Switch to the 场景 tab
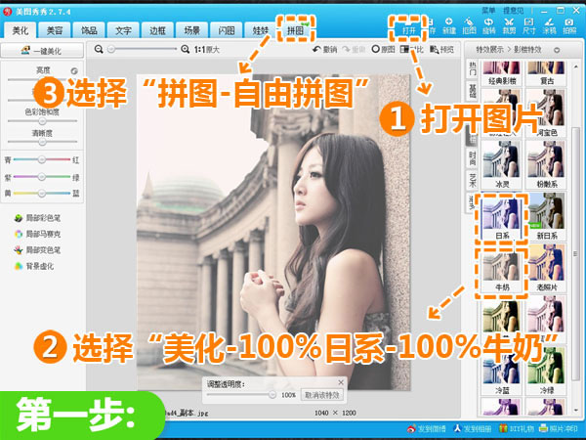Viewport: 586px width, 440px height. pyautogui.click(x=192, y=30)
